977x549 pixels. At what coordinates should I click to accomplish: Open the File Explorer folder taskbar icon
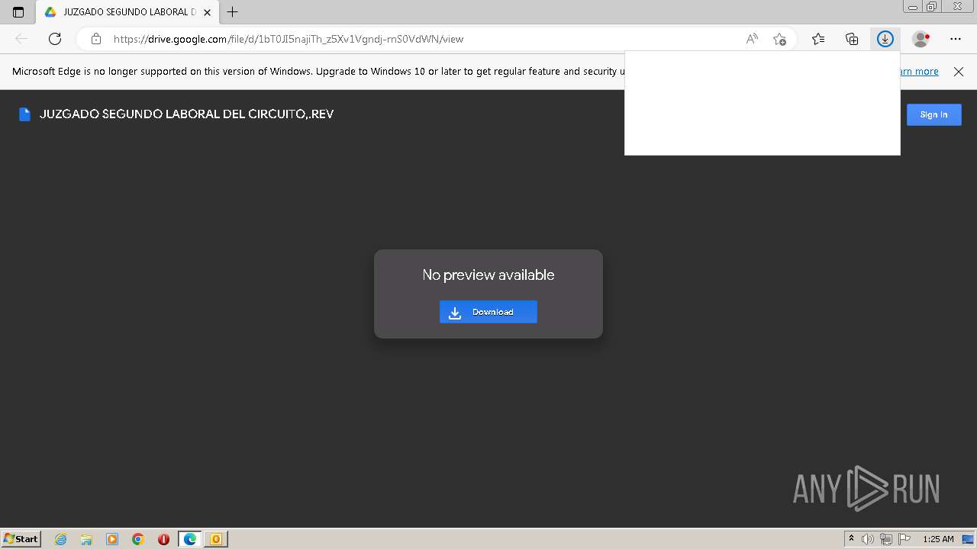pos(86,539)
